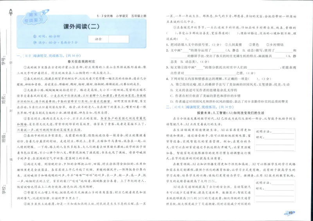Click the passage title 春天住在我的村庄

point(81,62)
